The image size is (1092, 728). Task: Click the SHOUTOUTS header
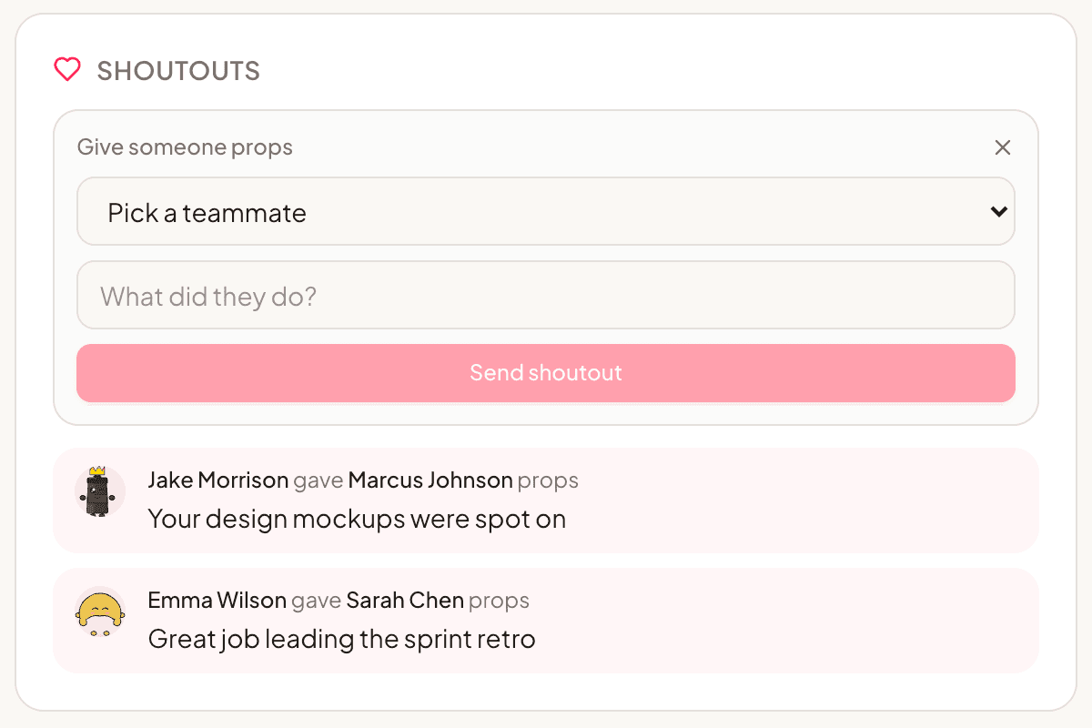[178, 70]
